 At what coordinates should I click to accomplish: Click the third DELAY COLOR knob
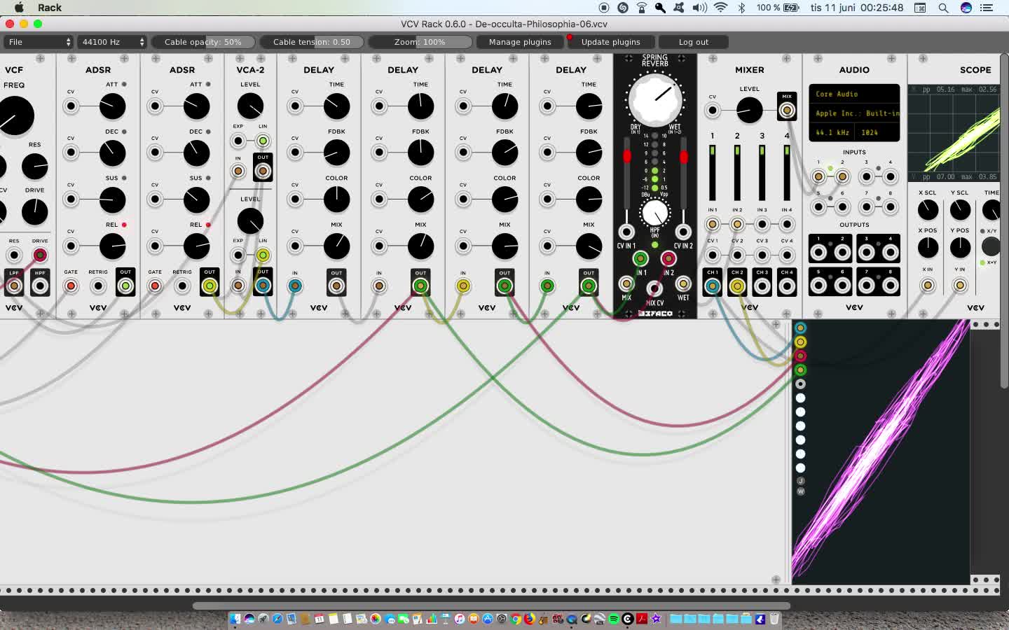tap(504, 199)
